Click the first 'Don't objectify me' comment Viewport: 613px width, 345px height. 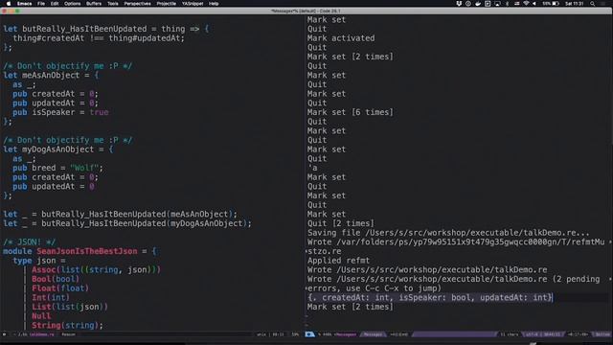click(68, 66)
